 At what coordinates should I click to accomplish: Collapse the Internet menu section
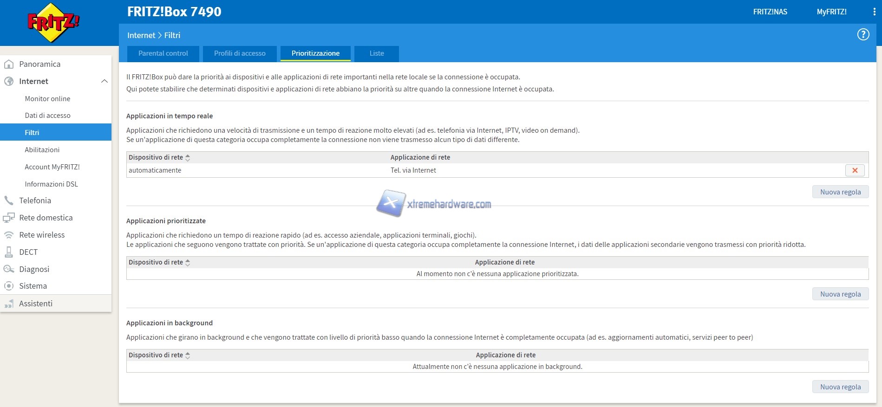pyautogui.click(x=104, y=81)
